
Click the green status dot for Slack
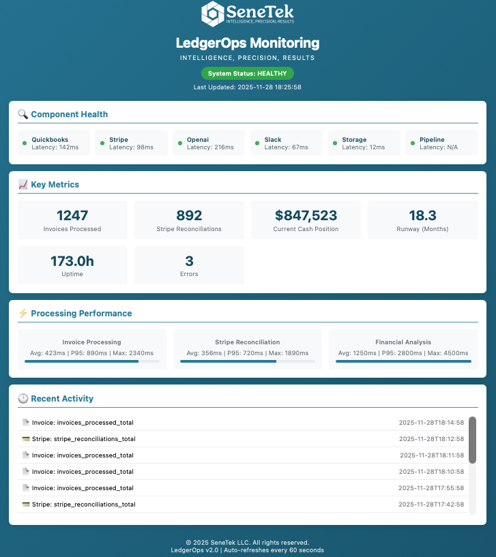(x=257, y=143)
